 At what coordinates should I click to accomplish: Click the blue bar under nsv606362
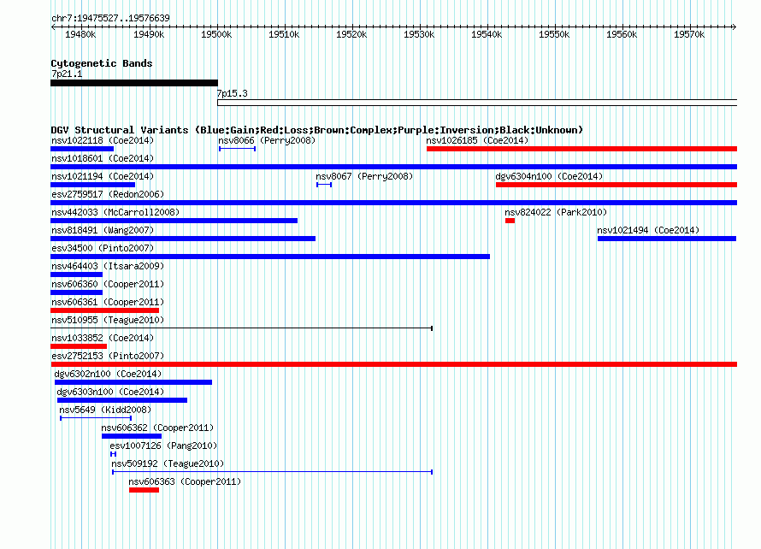coord(132,436)
